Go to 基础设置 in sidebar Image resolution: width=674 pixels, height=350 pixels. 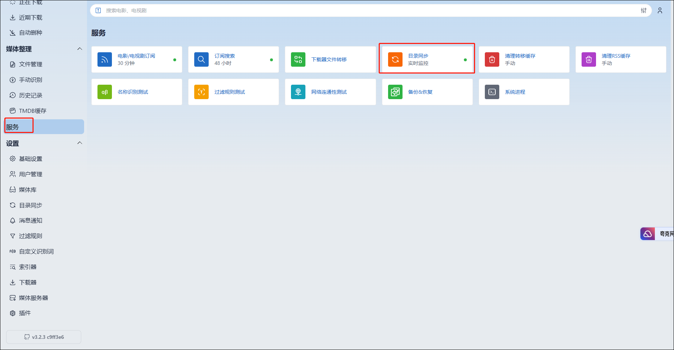click(x=30, y=159)
